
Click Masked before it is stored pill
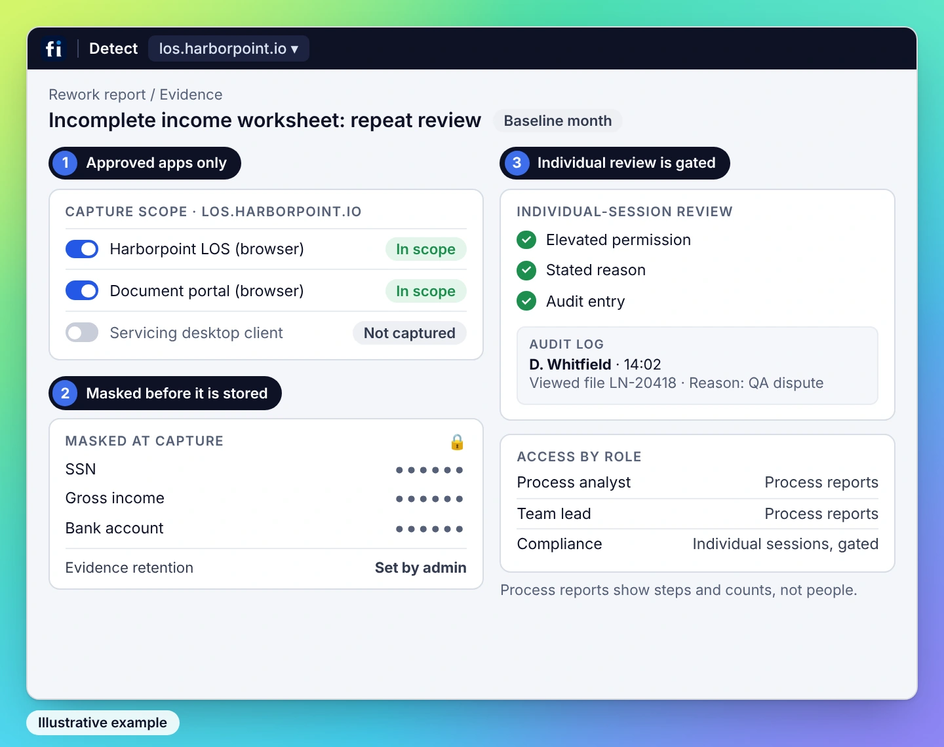(x=165, y=393)
